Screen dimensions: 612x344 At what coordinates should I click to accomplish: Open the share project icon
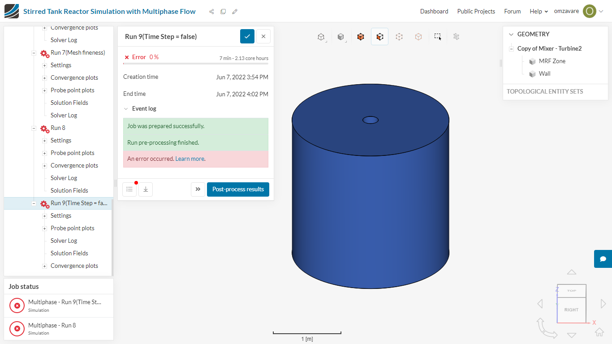(211, 12)
